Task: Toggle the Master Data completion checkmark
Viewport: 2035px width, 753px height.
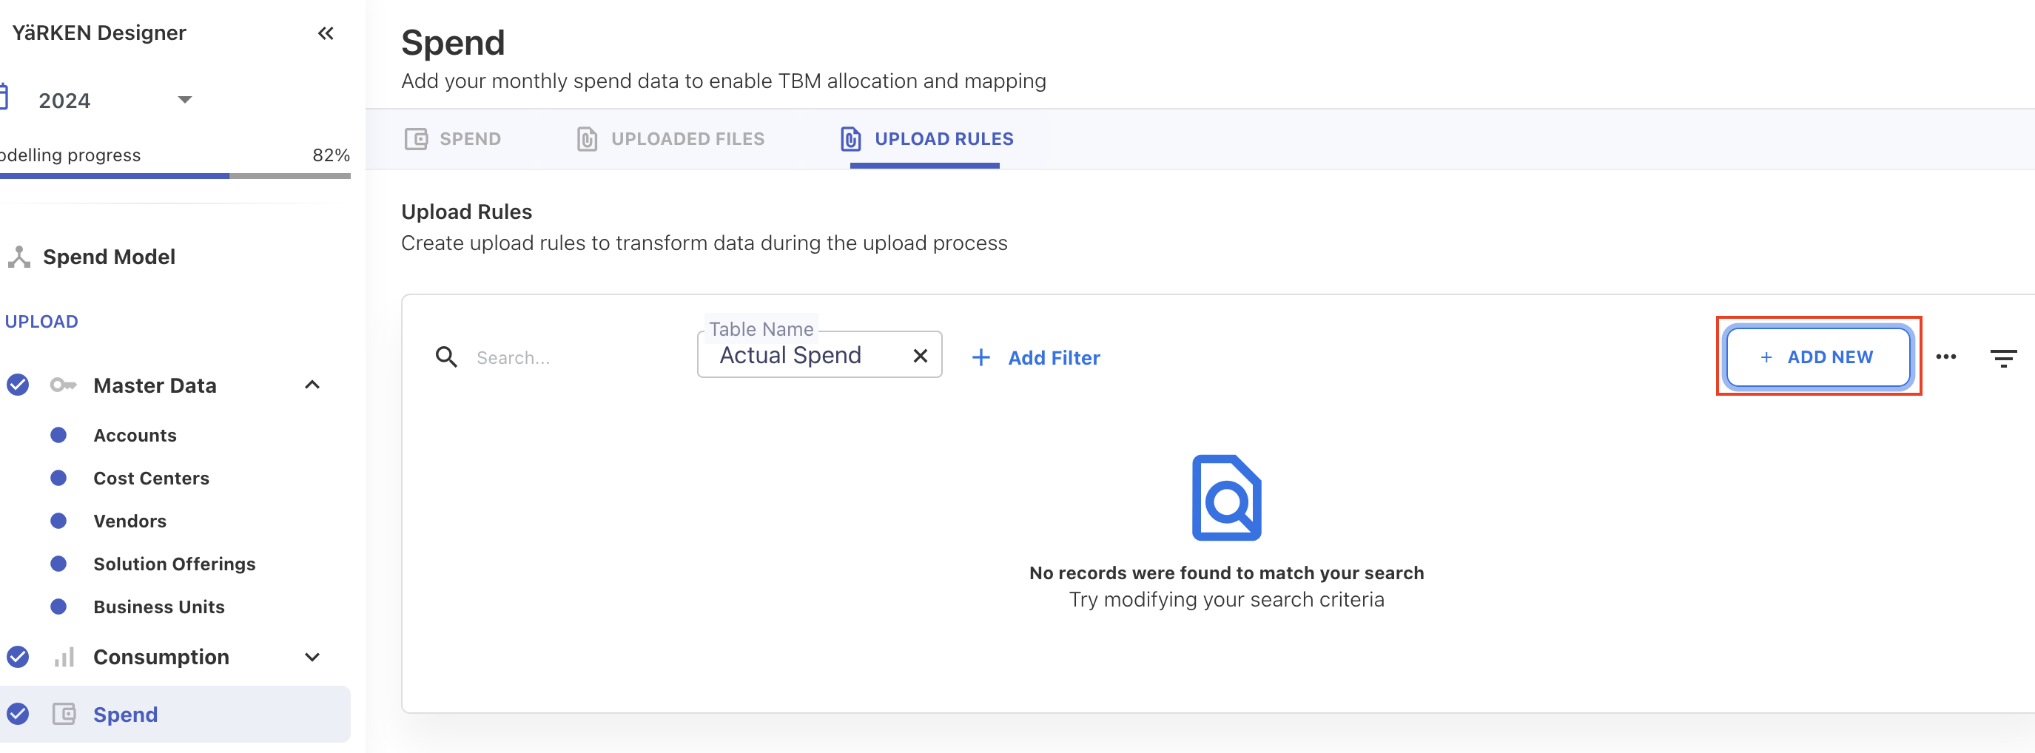Action: 17,385
